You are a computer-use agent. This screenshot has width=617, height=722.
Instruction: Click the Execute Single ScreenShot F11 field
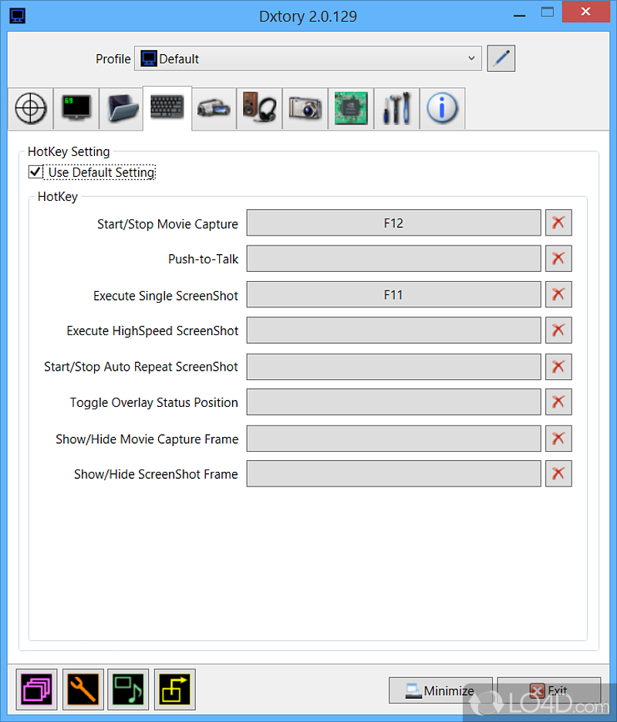(393, 294)
